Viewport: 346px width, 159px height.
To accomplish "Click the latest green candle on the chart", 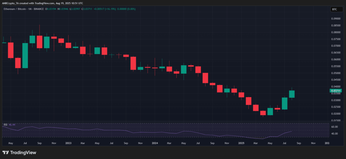I will click(292, 94).
